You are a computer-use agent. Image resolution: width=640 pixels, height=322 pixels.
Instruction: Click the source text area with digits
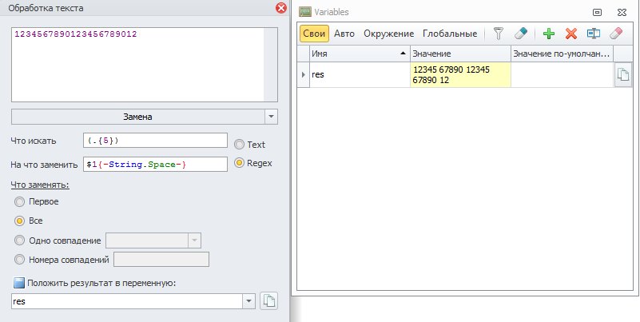137,65
